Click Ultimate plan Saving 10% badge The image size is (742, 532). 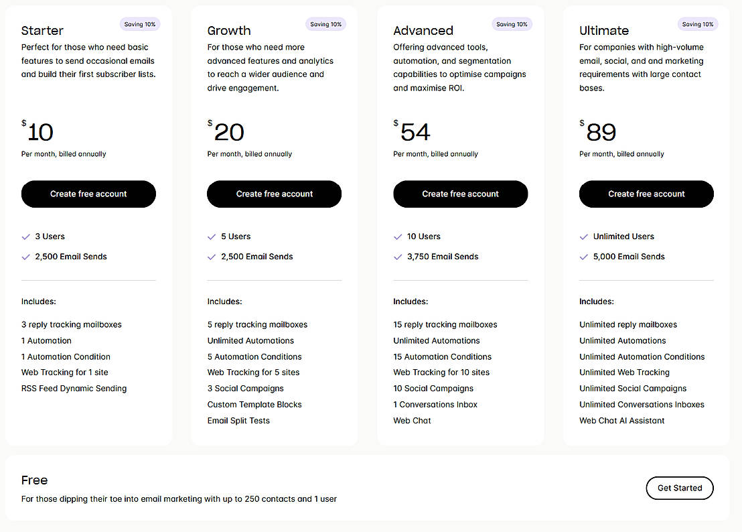pos(698,24)
